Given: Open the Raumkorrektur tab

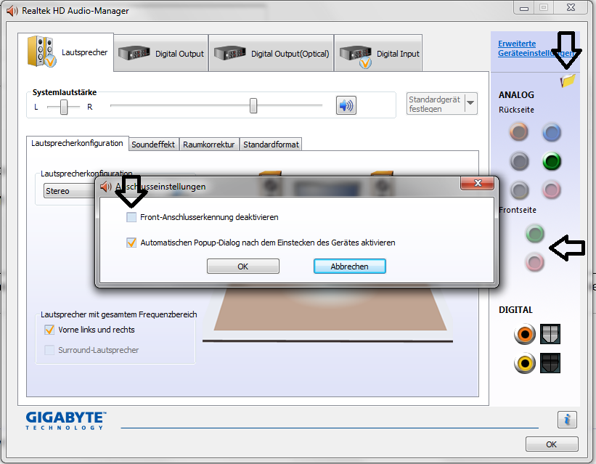Looking at the screenshot, I should (208, 145).
